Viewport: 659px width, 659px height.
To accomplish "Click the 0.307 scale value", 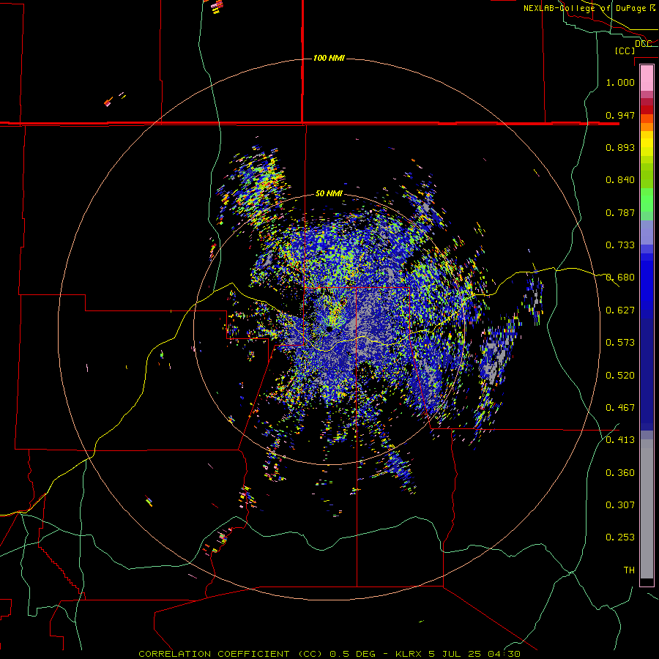I will coord(620,505).
